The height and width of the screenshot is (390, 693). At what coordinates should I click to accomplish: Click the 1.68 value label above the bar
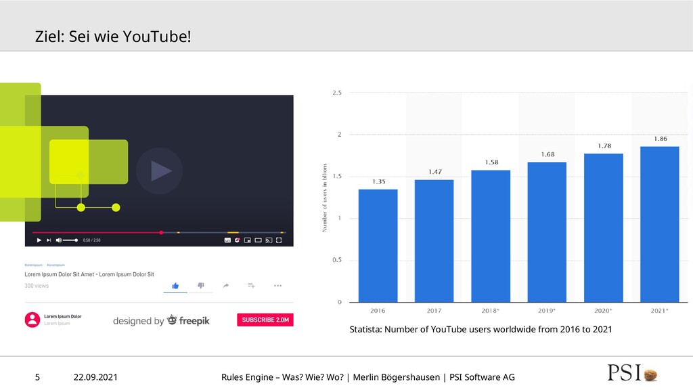coord(547,154)
